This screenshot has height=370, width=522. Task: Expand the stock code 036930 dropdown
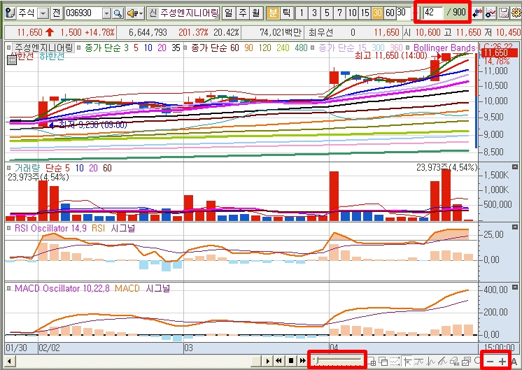[x=106, y=13]
